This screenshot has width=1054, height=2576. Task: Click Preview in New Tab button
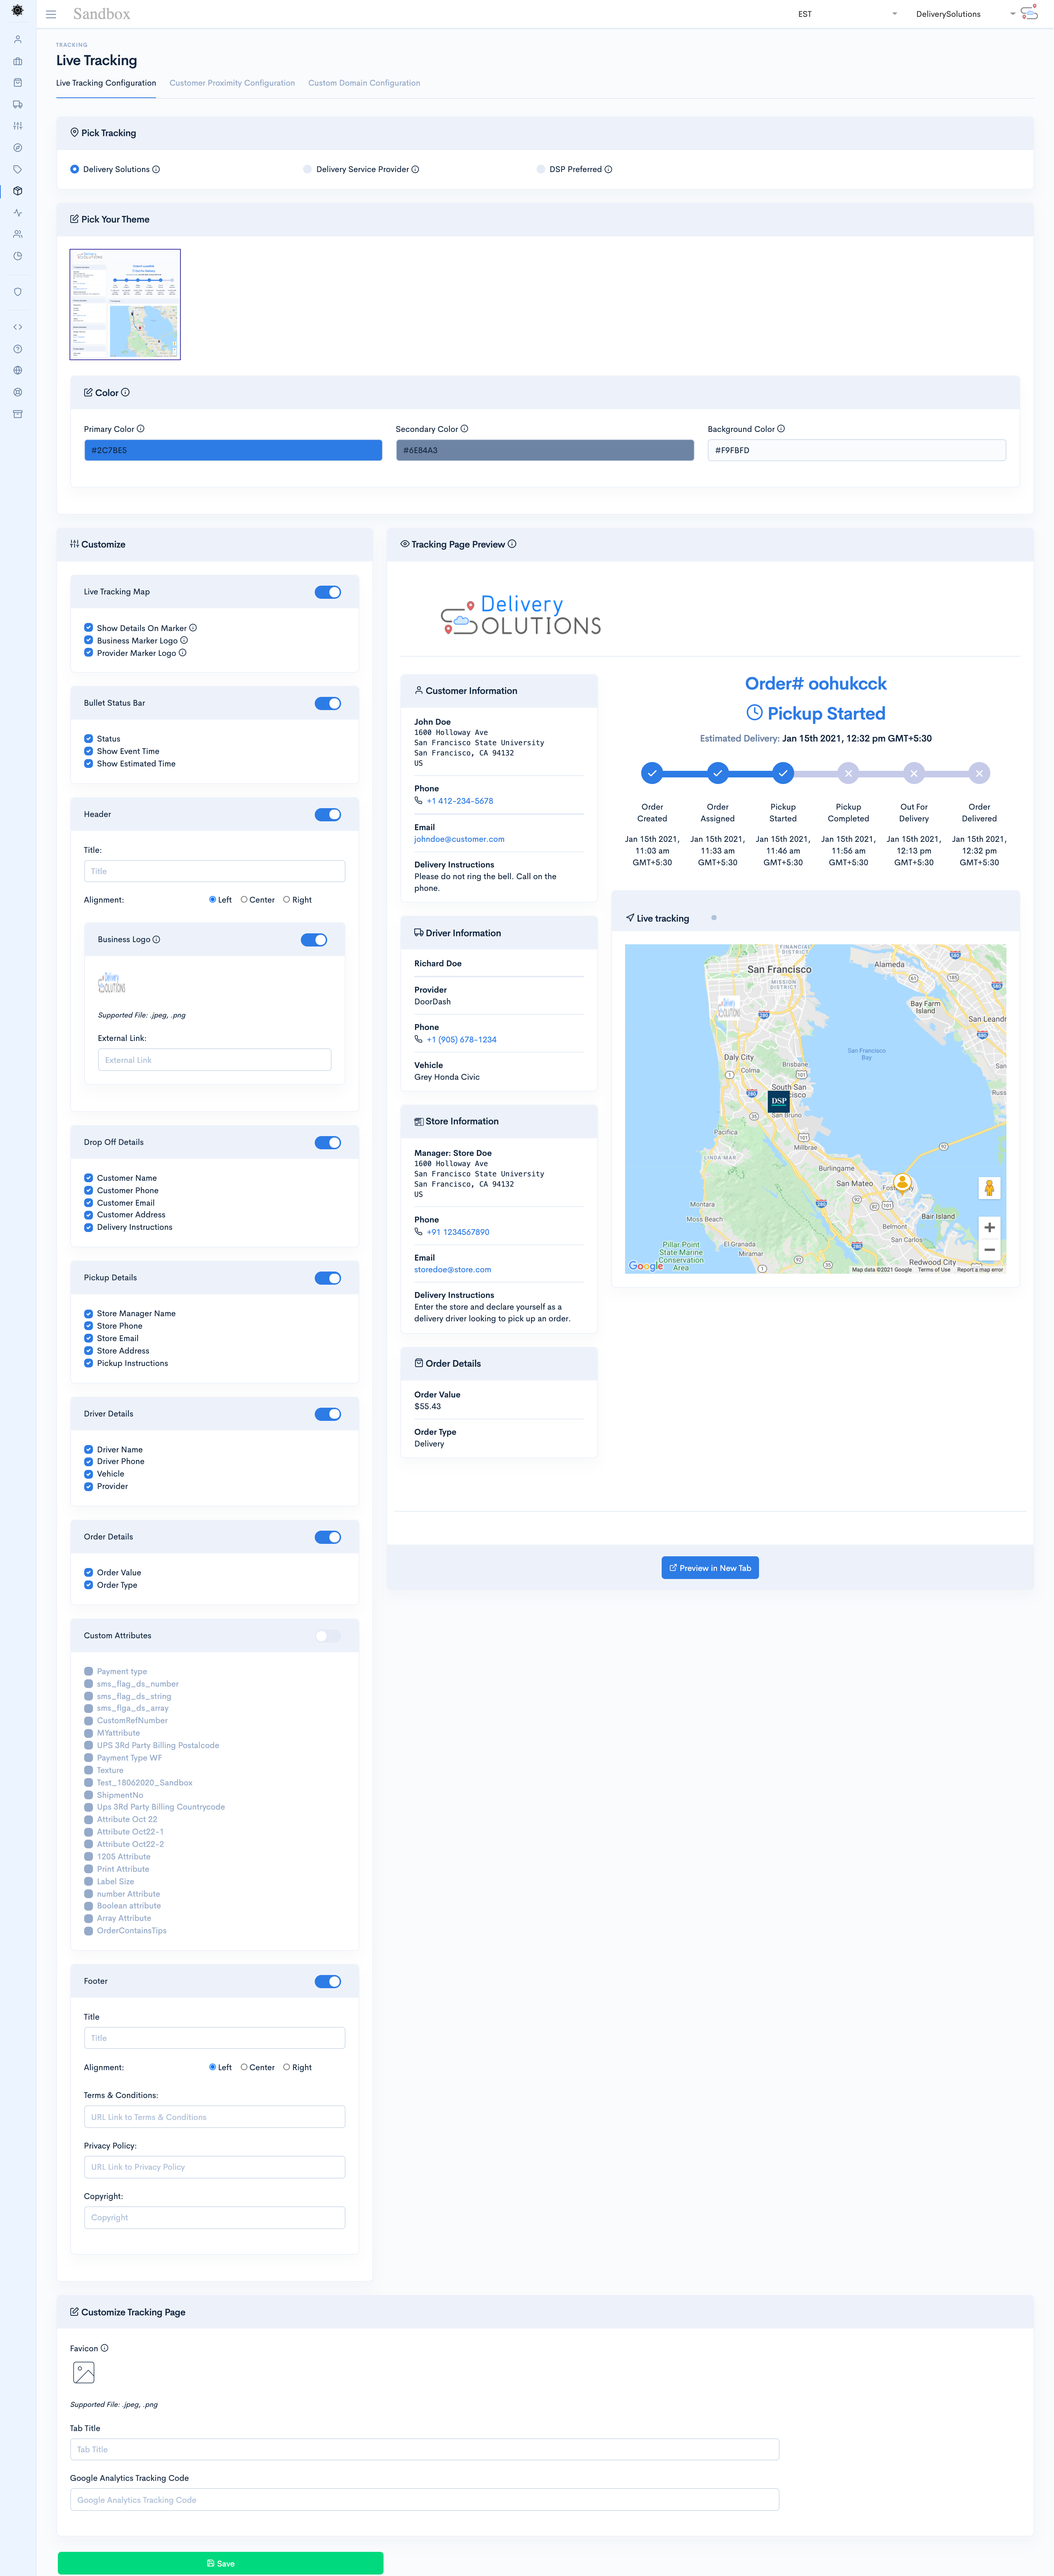point(710,1568)
